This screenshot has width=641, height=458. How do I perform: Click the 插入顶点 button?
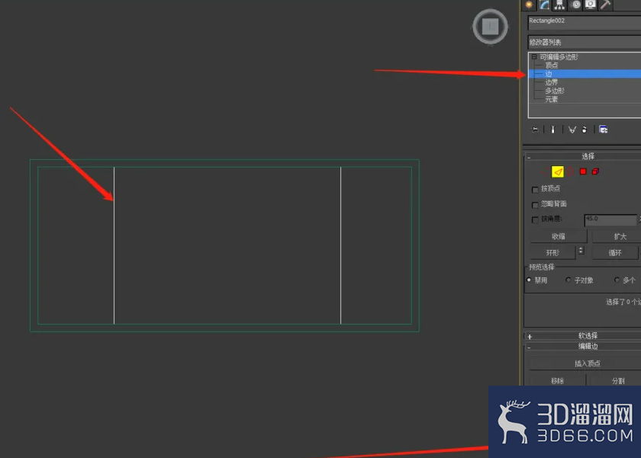(585, 364)
